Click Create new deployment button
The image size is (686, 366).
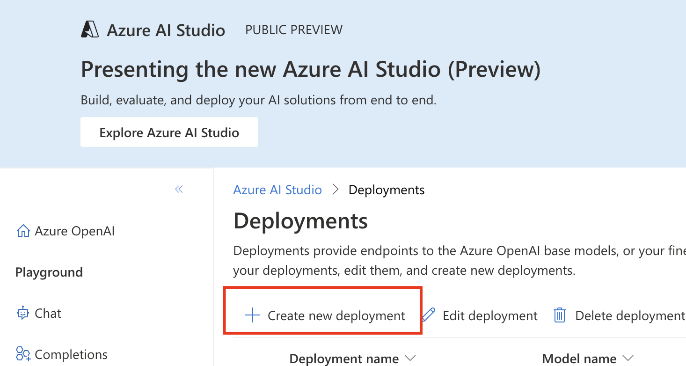(325, 315)
